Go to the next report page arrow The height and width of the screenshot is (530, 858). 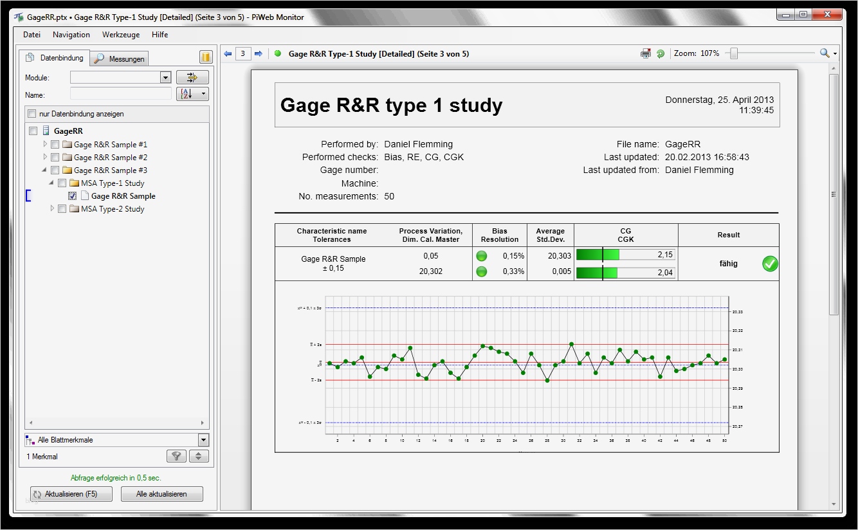pos(258,54)
